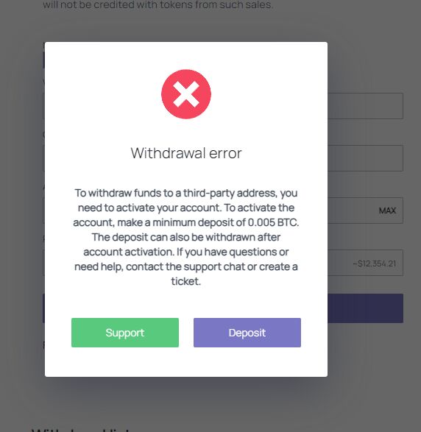Focus the second dimmed input field

click(365, 158)
